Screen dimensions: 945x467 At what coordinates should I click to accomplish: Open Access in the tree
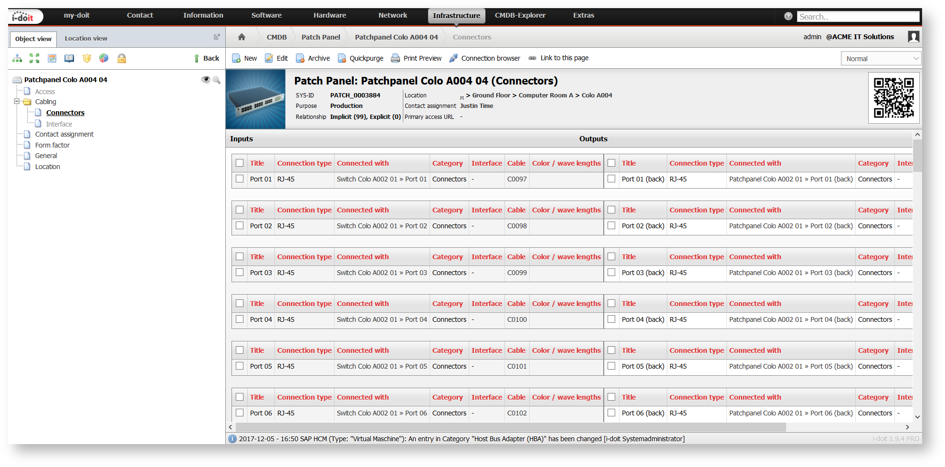coord(45,92)
